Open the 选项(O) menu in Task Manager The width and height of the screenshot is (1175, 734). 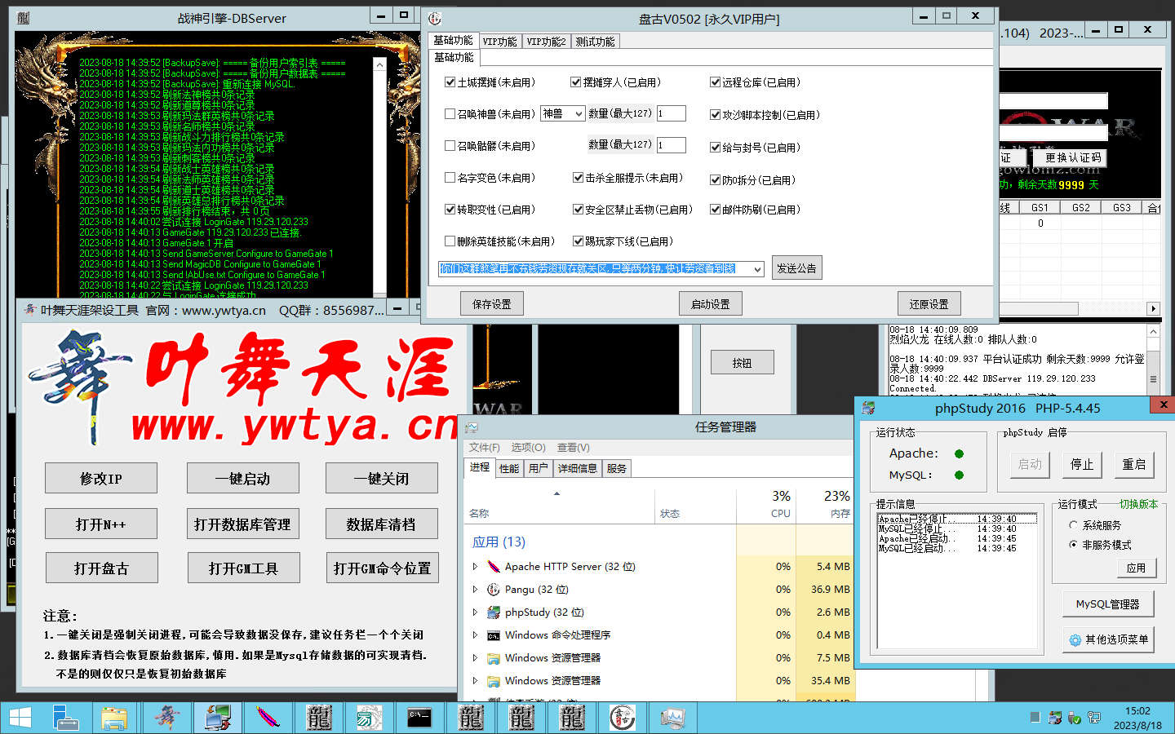click(x=528, y=448)
